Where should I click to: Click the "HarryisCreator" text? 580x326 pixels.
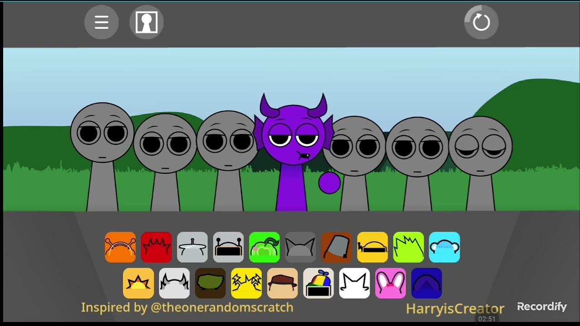[x=455, y=309]
